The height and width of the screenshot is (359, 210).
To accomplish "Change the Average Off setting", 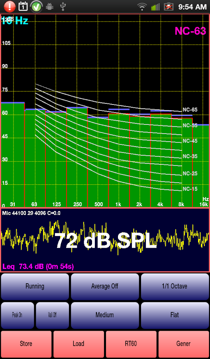I will pyautogui.click(x=105, y=286).
